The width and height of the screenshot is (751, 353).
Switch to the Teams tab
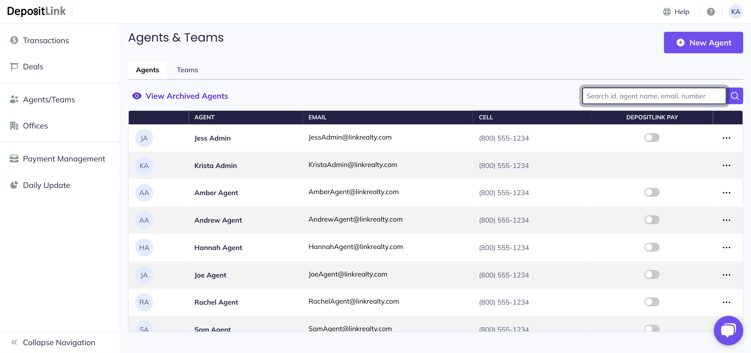(187, 70)
